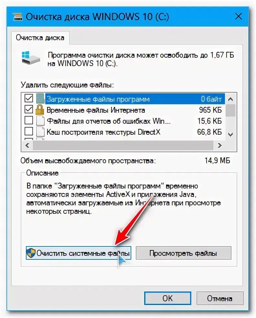Click the Disk Cleanup title bar drive icon
Viewport: 256px width, 318px height.
[x=18, y=17]
